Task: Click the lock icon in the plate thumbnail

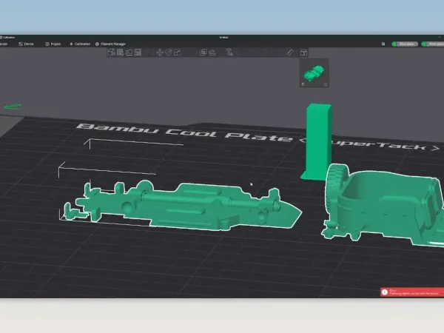Action: pyautogui.click(x=303, y=84)
